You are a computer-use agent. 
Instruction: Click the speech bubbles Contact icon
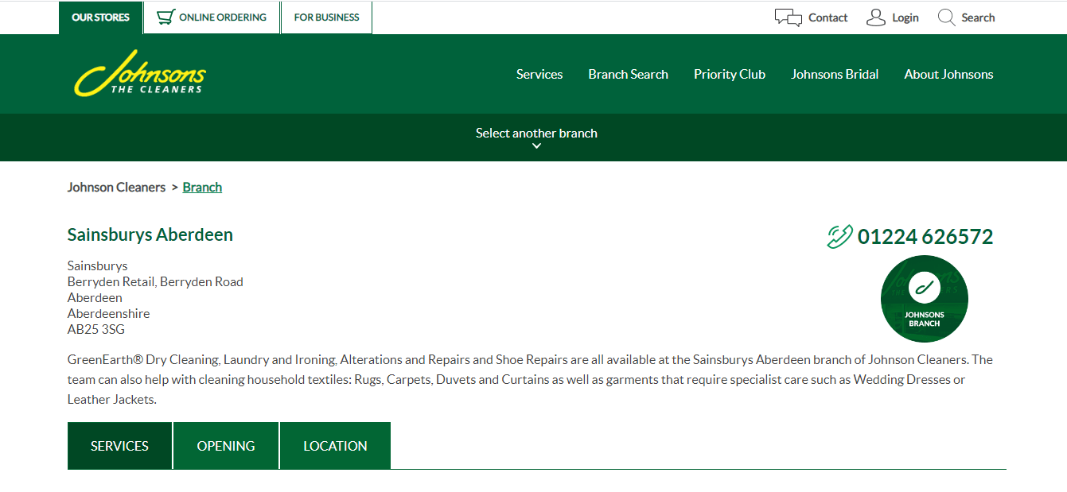tap(788, 17)
